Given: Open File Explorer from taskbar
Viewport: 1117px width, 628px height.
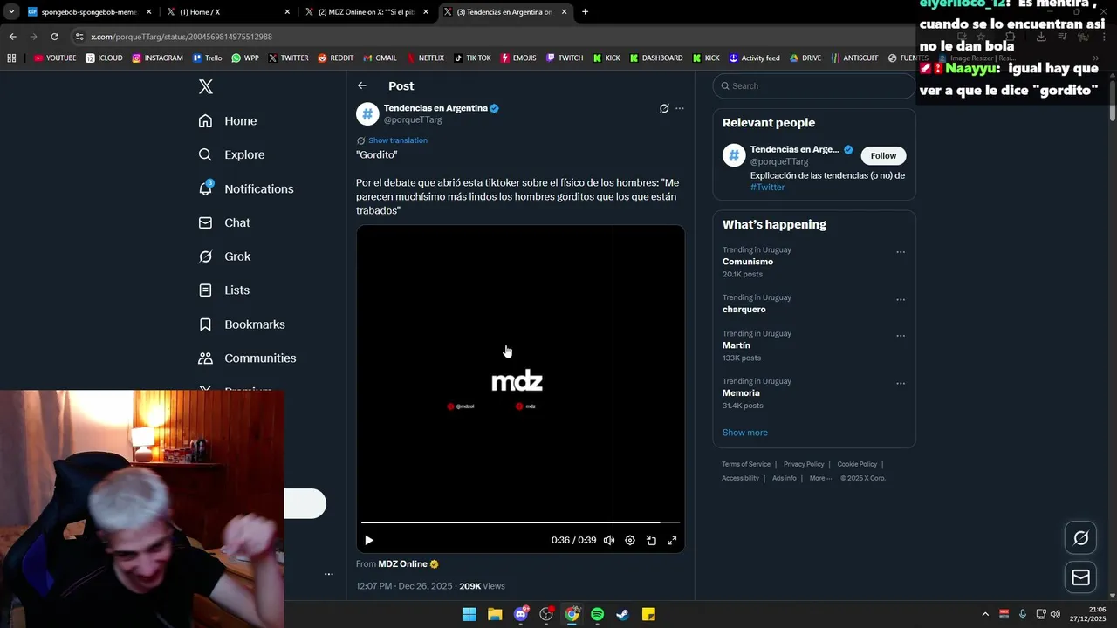Looking at the screenshot, I should 495,614.
